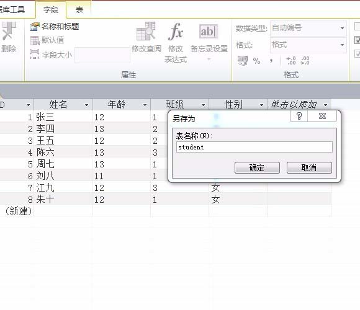Click cell 周七
This screenshot has height=310, width=360.
click(x=63, y=164)
